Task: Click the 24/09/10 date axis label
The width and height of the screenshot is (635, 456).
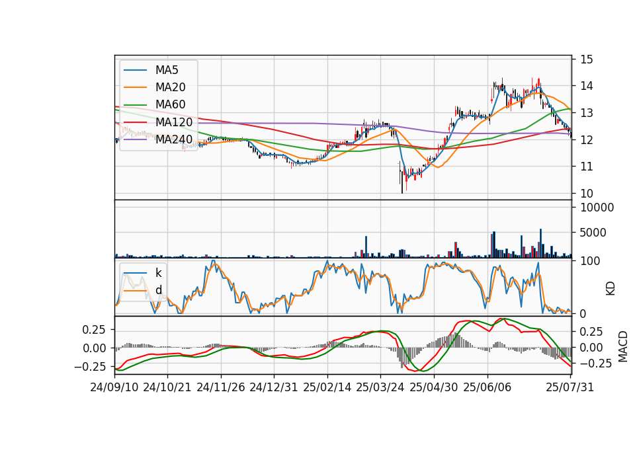Action: pyautogui.click(x=114, y=387)
